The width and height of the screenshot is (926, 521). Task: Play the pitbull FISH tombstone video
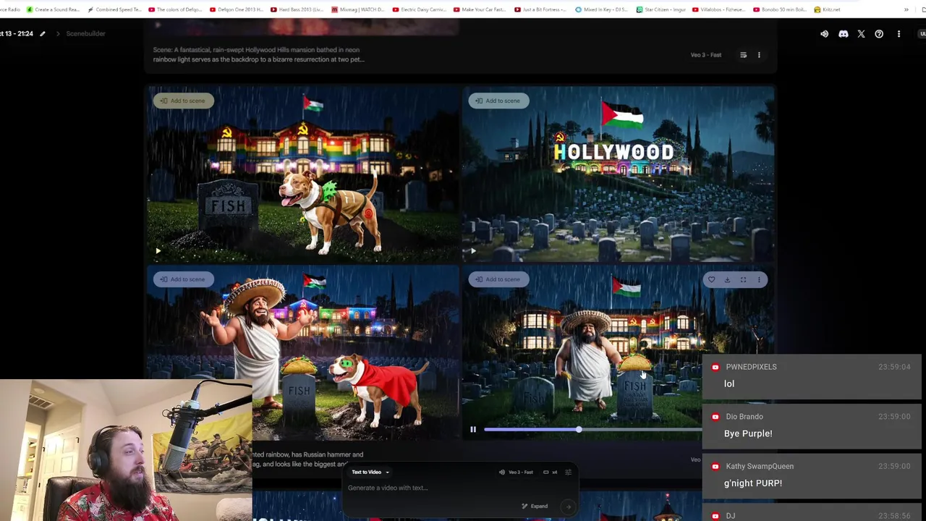click(158, 251)
